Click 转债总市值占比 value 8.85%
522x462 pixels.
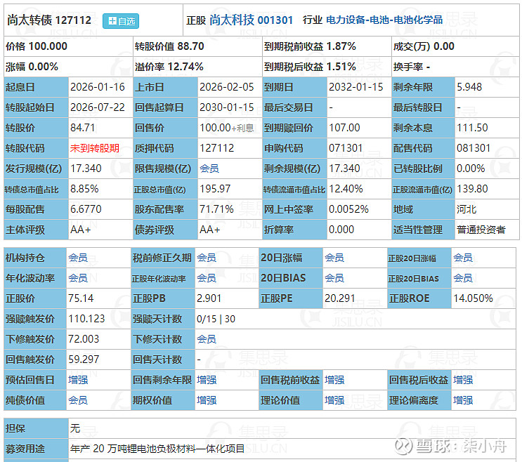(84, 189)
